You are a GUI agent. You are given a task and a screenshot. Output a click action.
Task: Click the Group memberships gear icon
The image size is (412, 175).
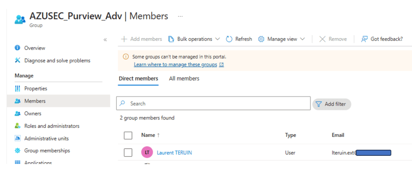coord(17,151)
